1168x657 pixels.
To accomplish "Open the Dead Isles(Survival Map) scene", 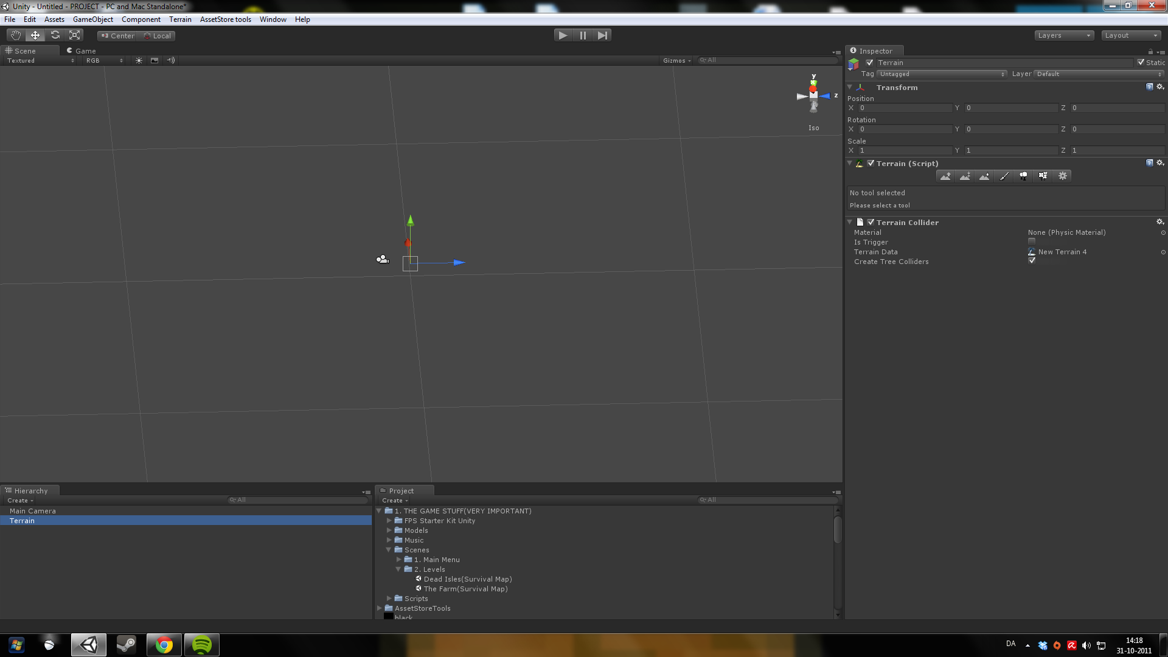I will (467, 579).
